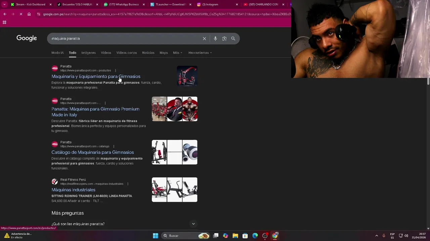Open options menu for productos result

tap(115, 71)
